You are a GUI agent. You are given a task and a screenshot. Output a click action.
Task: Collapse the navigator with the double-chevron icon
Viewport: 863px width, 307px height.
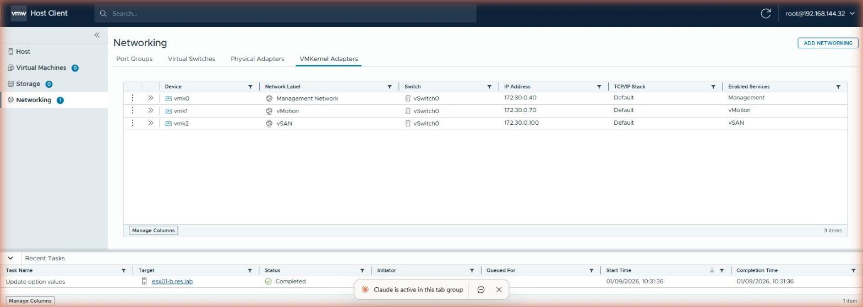coord(97,35)
